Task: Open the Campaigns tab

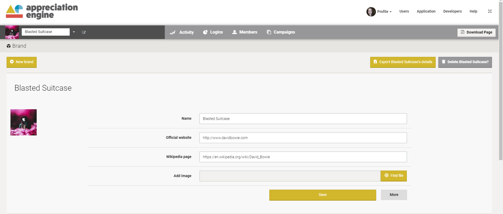Action: tap(281, 32)
